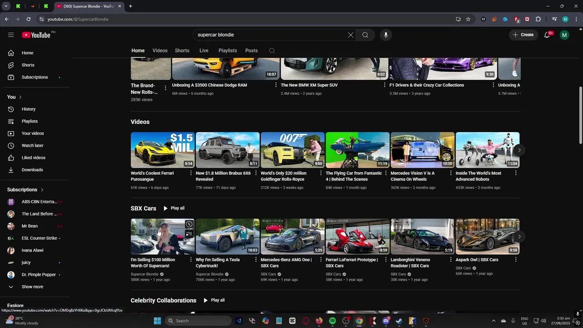583x328 pixels.
Task: Open the account avatar menu
Action: [564, 35]
